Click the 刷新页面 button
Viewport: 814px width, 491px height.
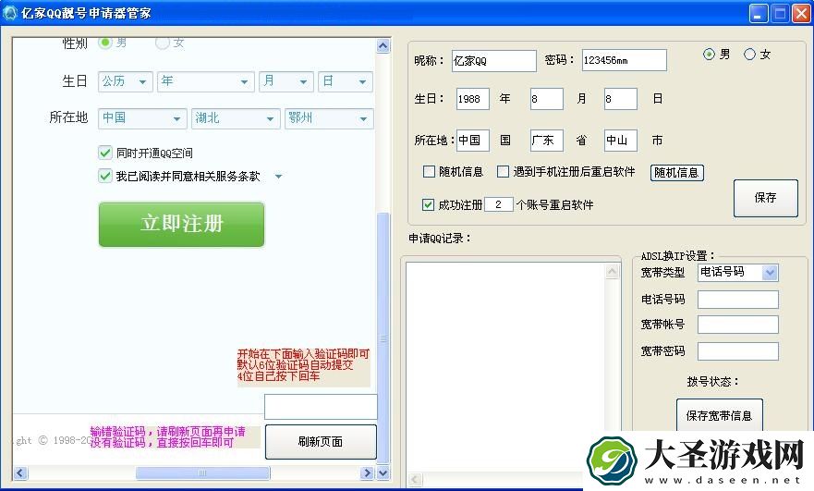[321, 442]
